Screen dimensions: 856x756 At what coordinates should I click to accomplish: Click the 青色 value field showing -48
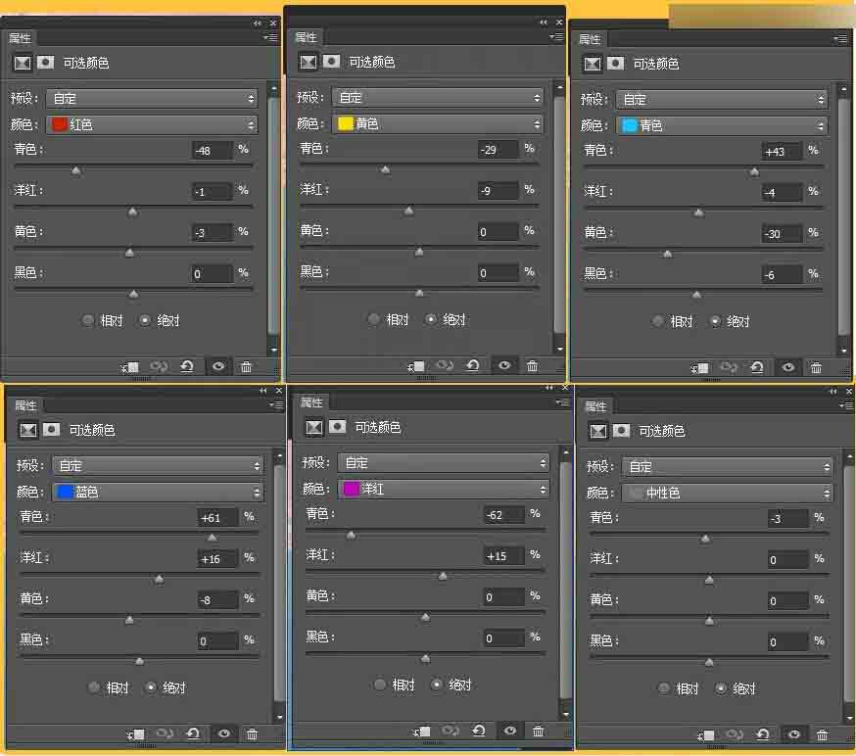point(213,151)
